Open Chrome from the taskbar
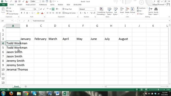 (26, 94)
